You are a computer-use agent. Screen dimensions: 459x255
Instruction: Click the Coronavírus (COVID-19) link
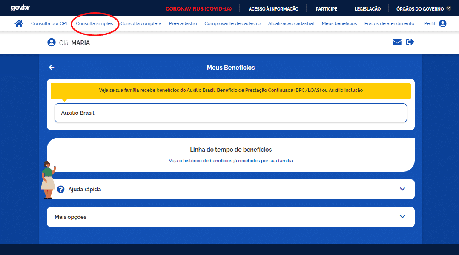(x=198, y=8)
